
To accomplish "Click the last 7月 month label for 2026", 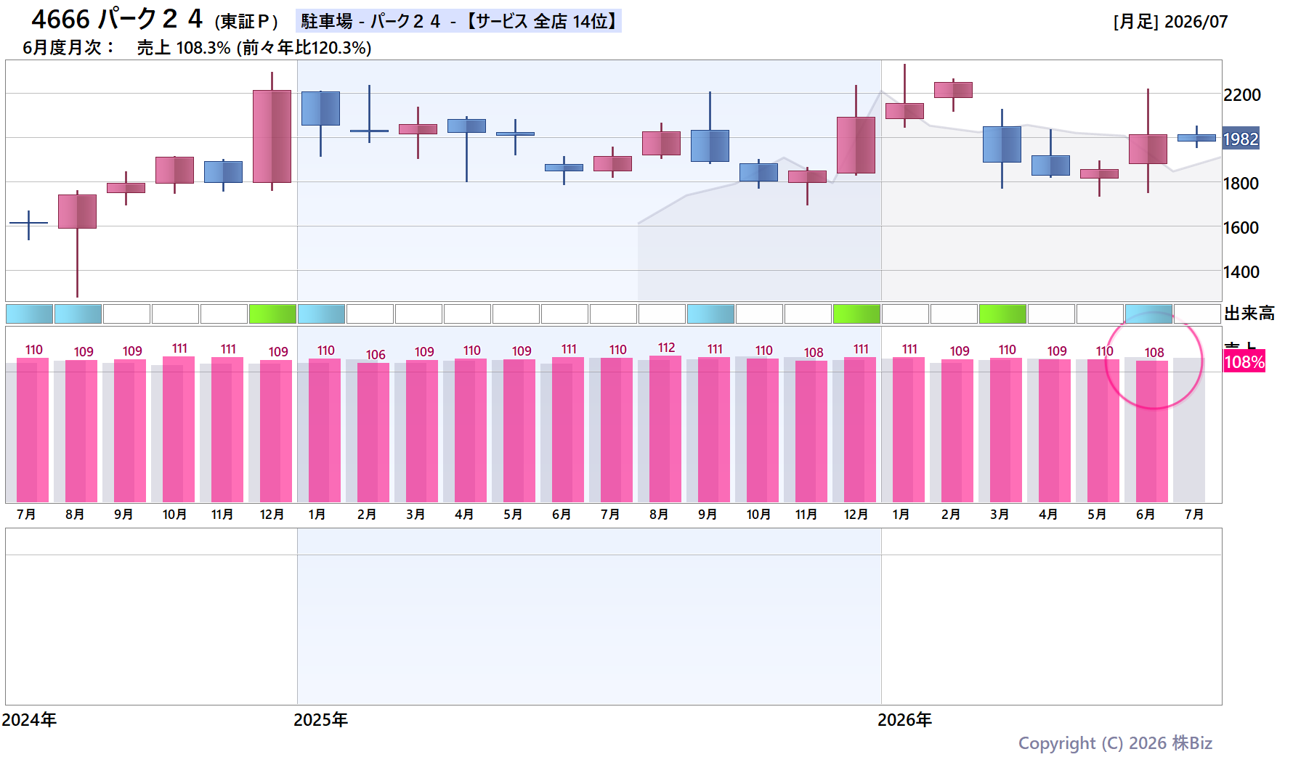I will (x=1194, y=515).
